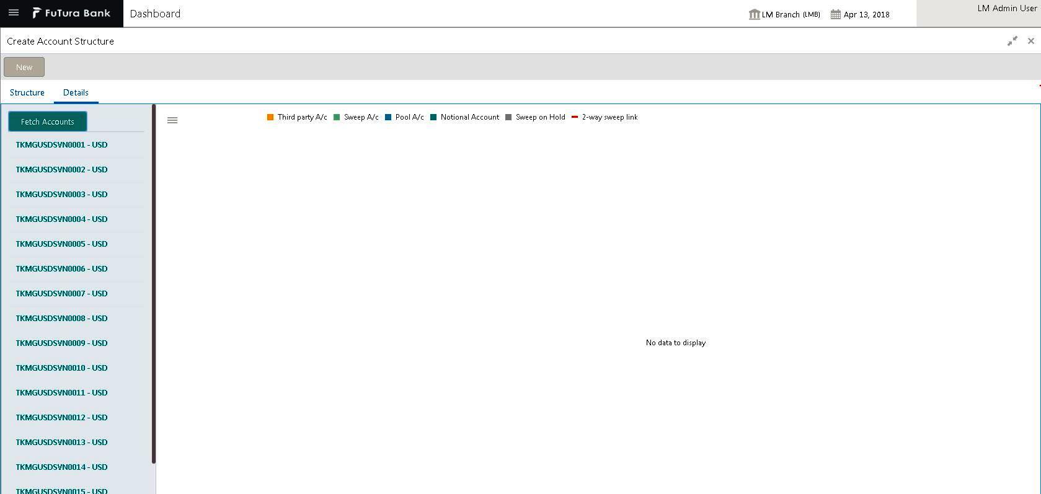The height and width of the screenshot is (494, 1041).
Task: Select account TKMGUSDSVN0012 - USD
Action: (x=61, y=418)
